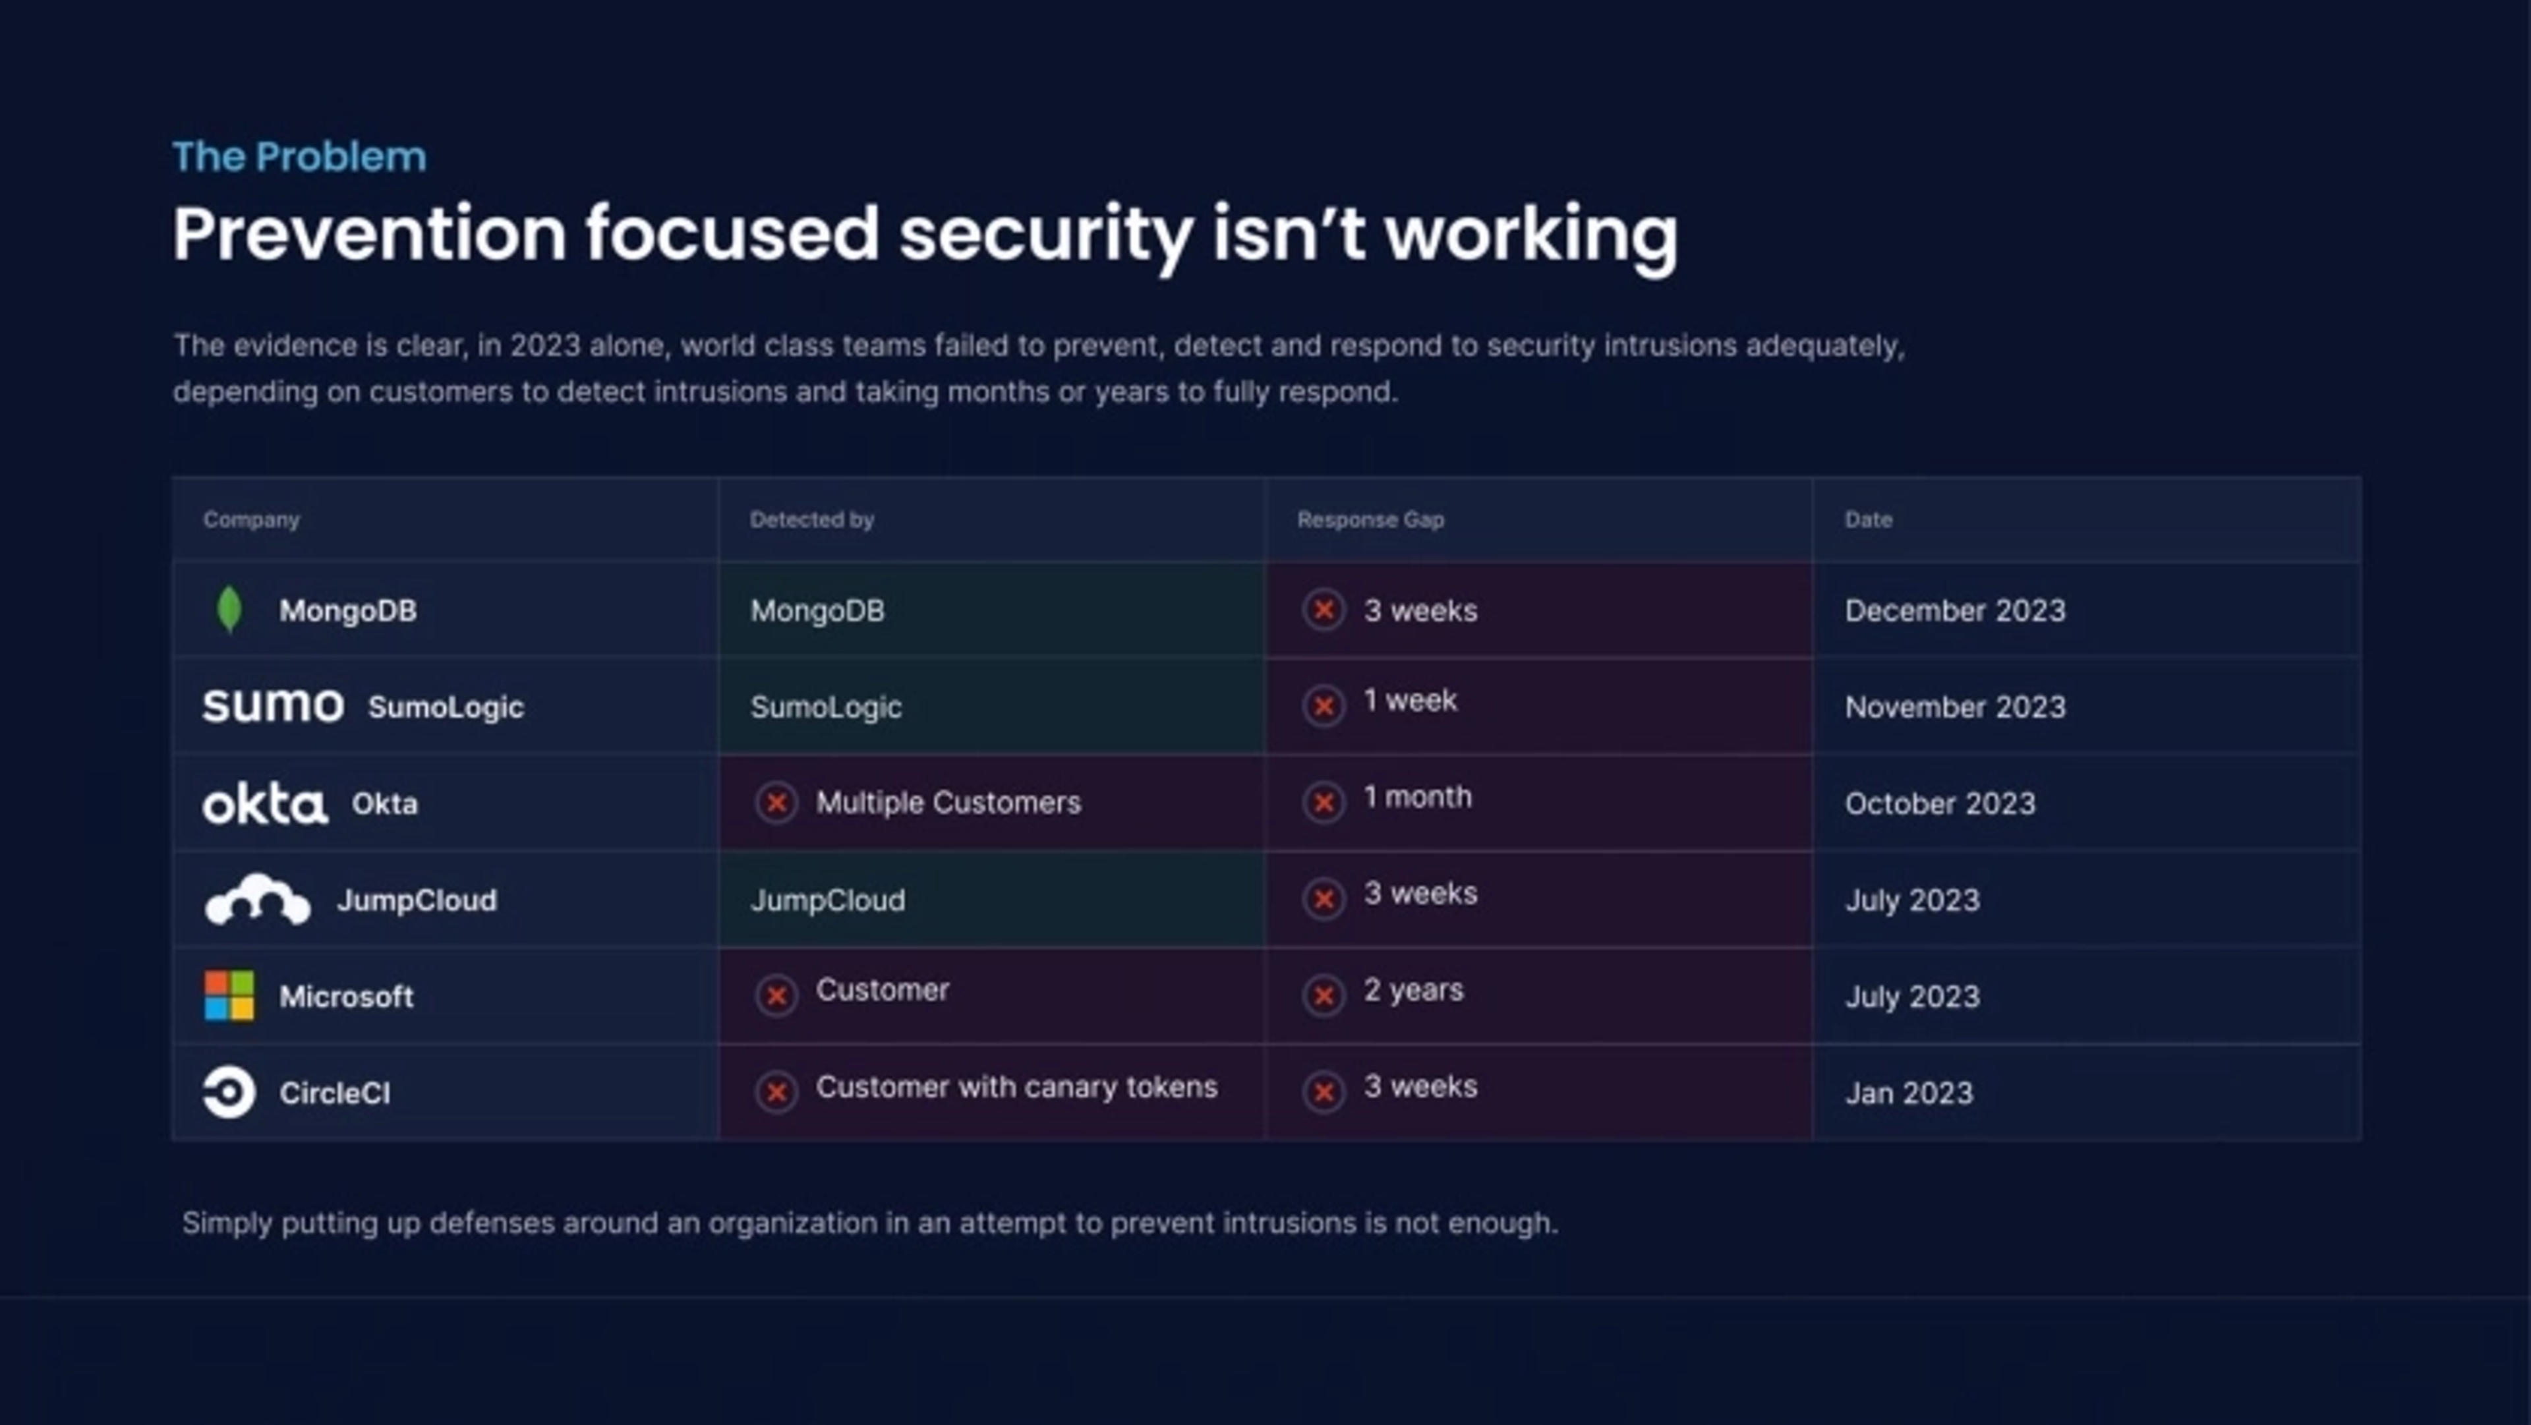Select the Response Gap column header
The height and width of the screenshot is (1425, 2531).
pos(1368,520)
